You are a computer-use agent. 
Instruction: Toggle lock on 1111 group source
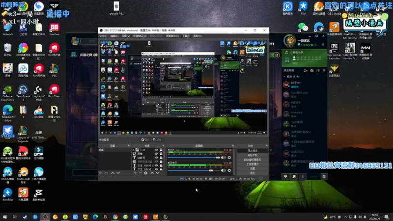(161, 150)
